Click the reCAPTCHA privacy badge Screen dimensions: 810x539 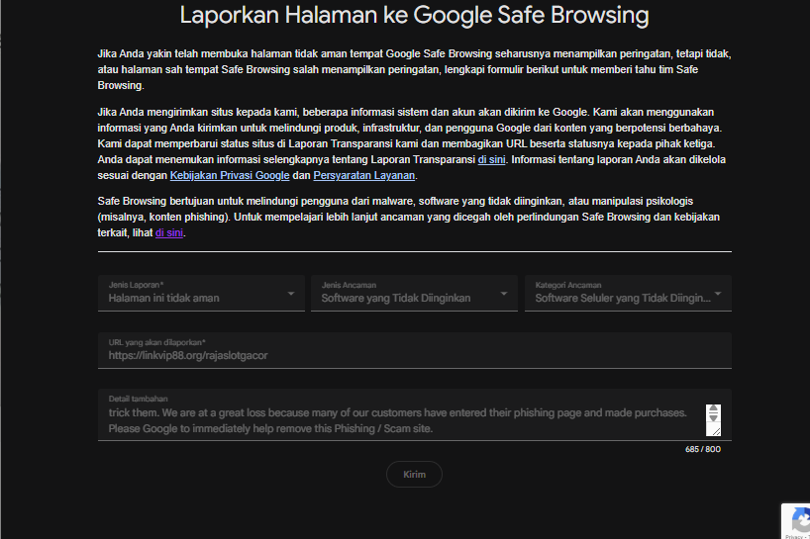click(x=796, y=521)
